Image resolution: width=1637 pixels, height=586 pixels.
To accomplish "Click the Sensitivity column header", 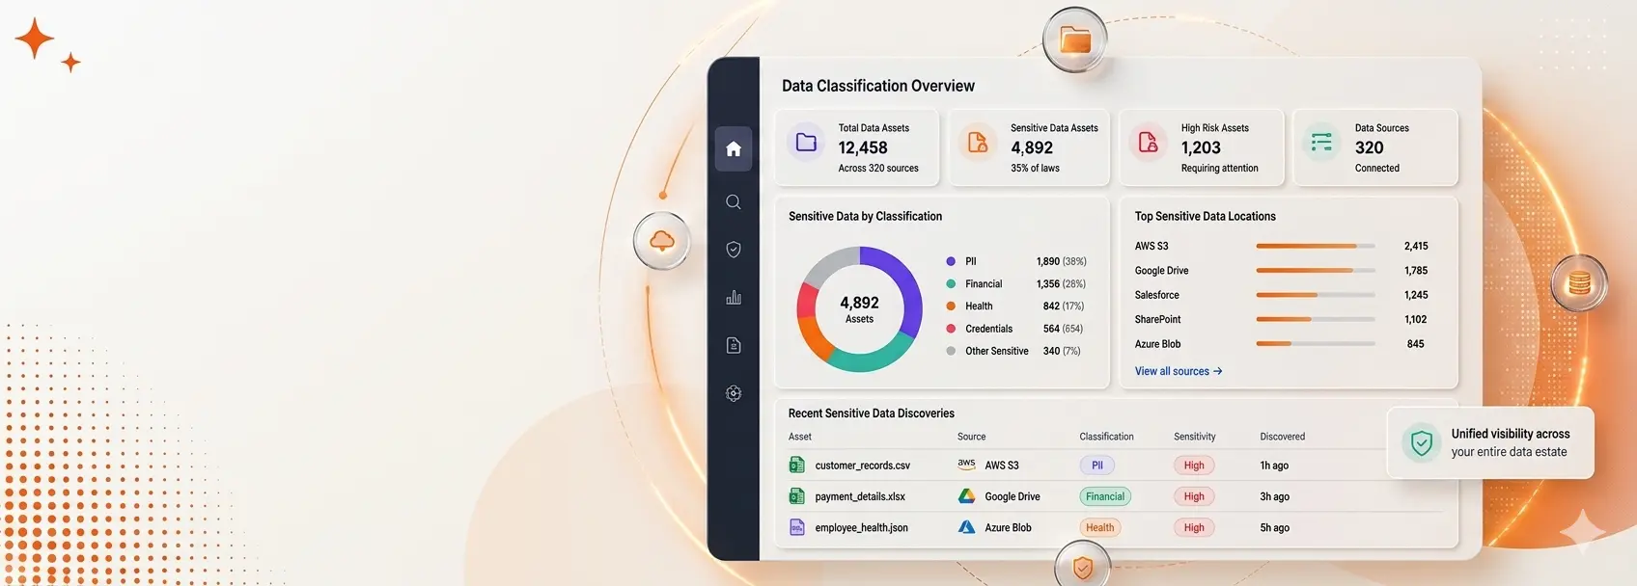I will click(1194, 437).
